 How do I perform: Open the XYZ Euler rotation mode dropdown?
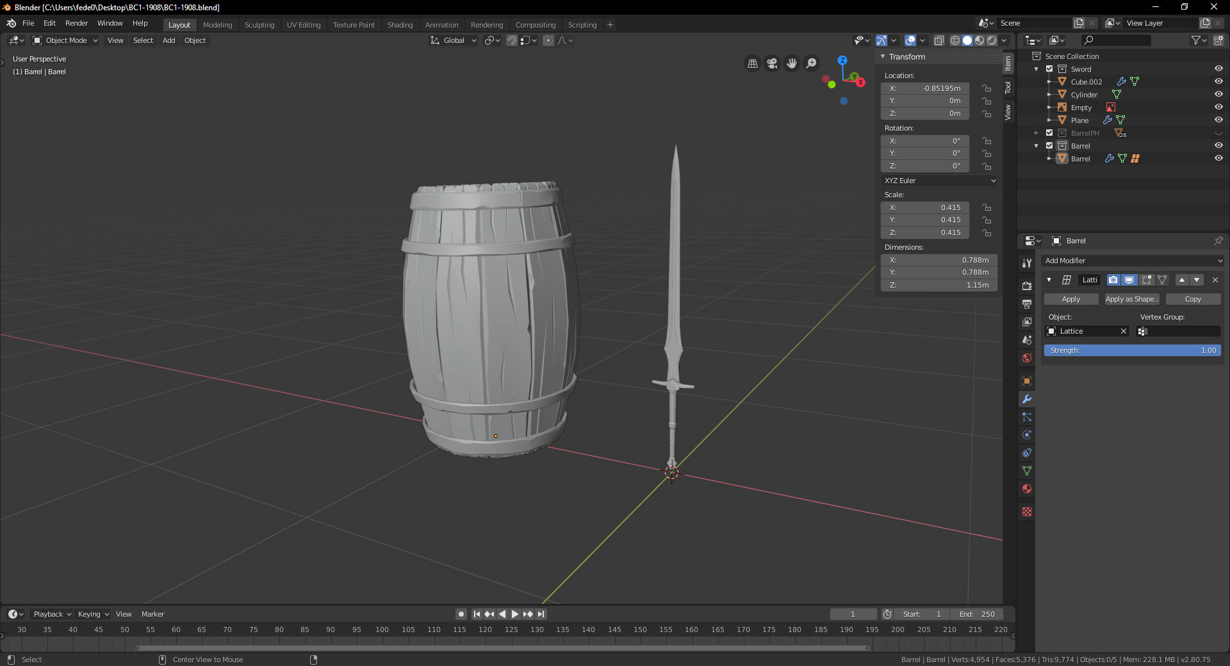coord(939,181)
